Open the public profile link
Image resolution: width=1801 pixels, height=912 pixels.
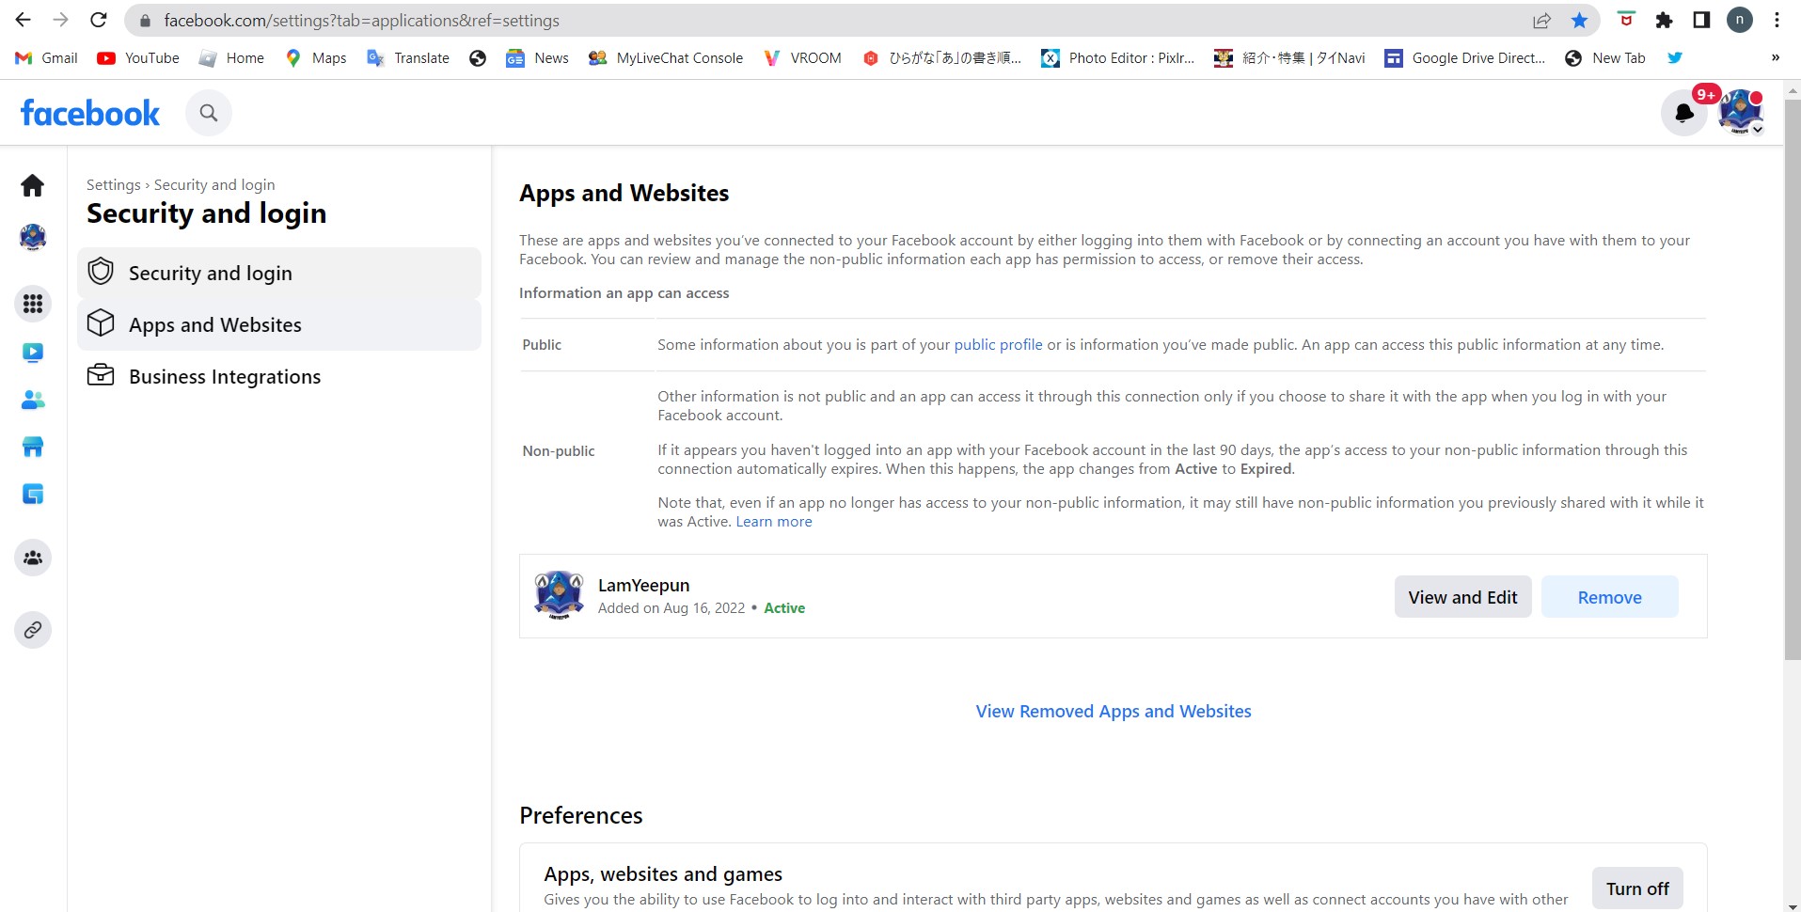[x=998, y=345]
